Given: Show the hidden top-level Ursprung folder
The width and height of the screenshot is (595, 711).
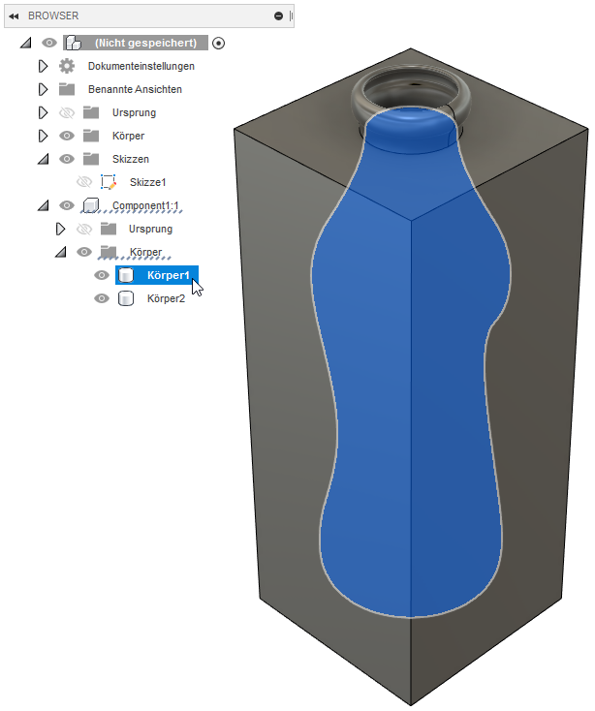Looking at the screenshot, I should click(x=67, y=112).
